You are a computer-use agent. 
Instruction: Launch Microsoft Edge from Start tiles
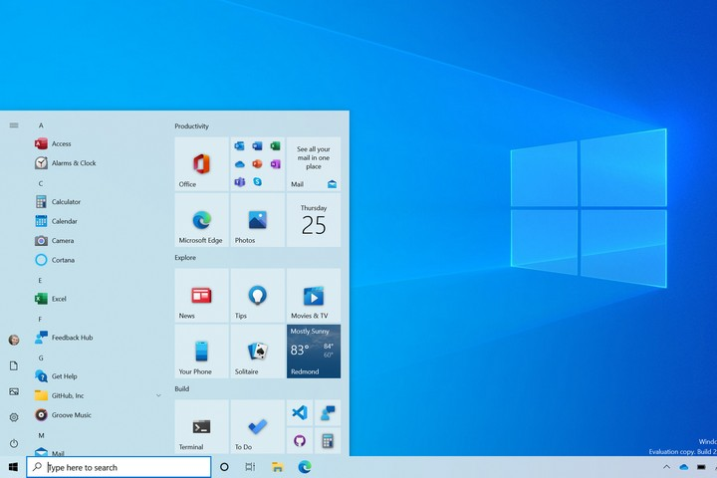pyautogui.click(x=201, y=220)
